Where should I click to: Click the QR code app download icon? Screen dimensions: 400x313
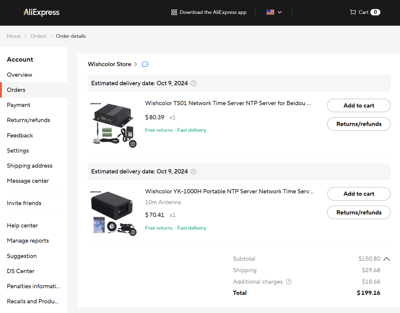174,12
